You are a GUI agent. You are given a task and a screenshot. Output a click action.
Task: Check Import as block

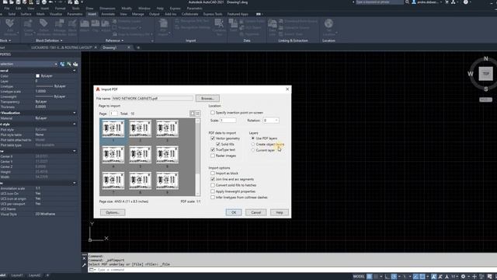(213, 173)
